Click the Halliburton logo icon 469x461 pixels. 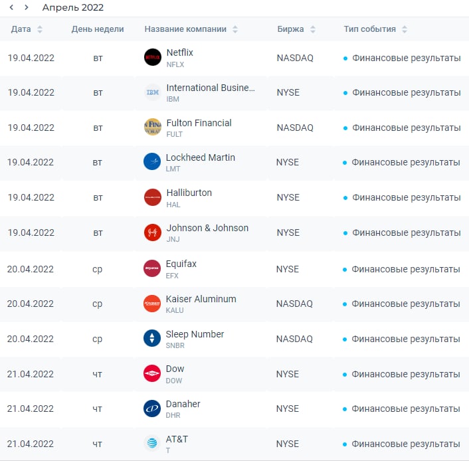tap(153, 197)
